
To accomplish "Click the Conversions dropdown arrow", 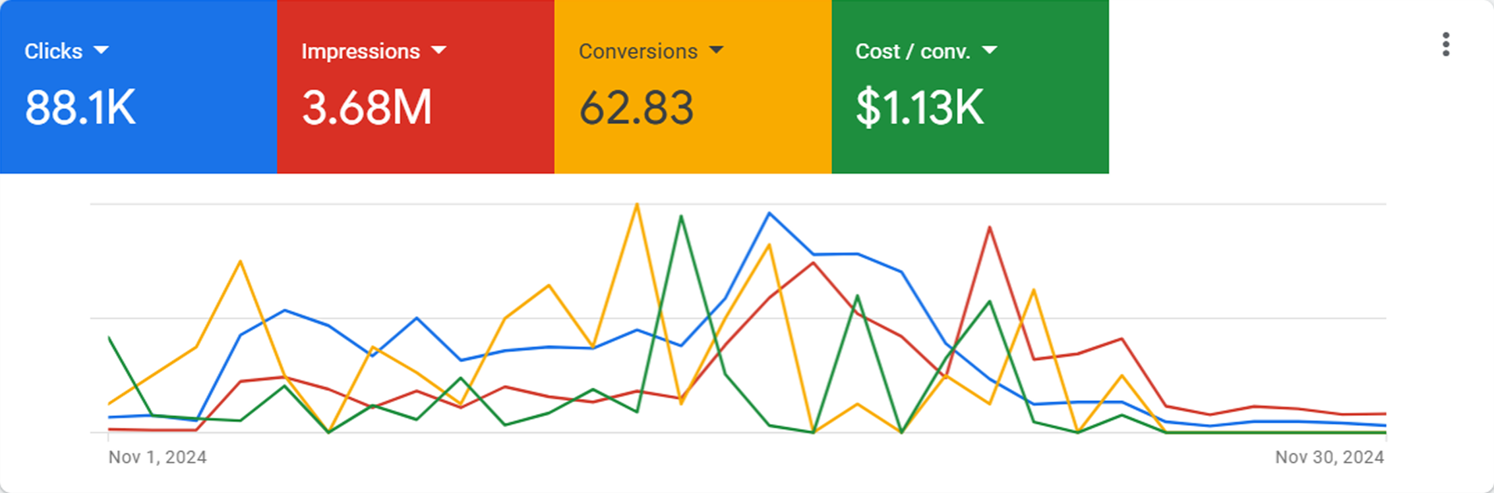I will [716, 51].
